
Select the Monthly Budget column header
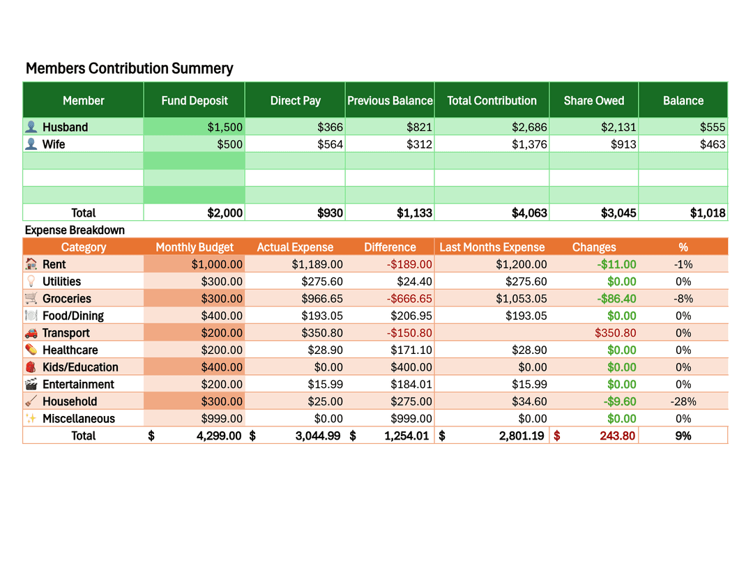(194, 247)
